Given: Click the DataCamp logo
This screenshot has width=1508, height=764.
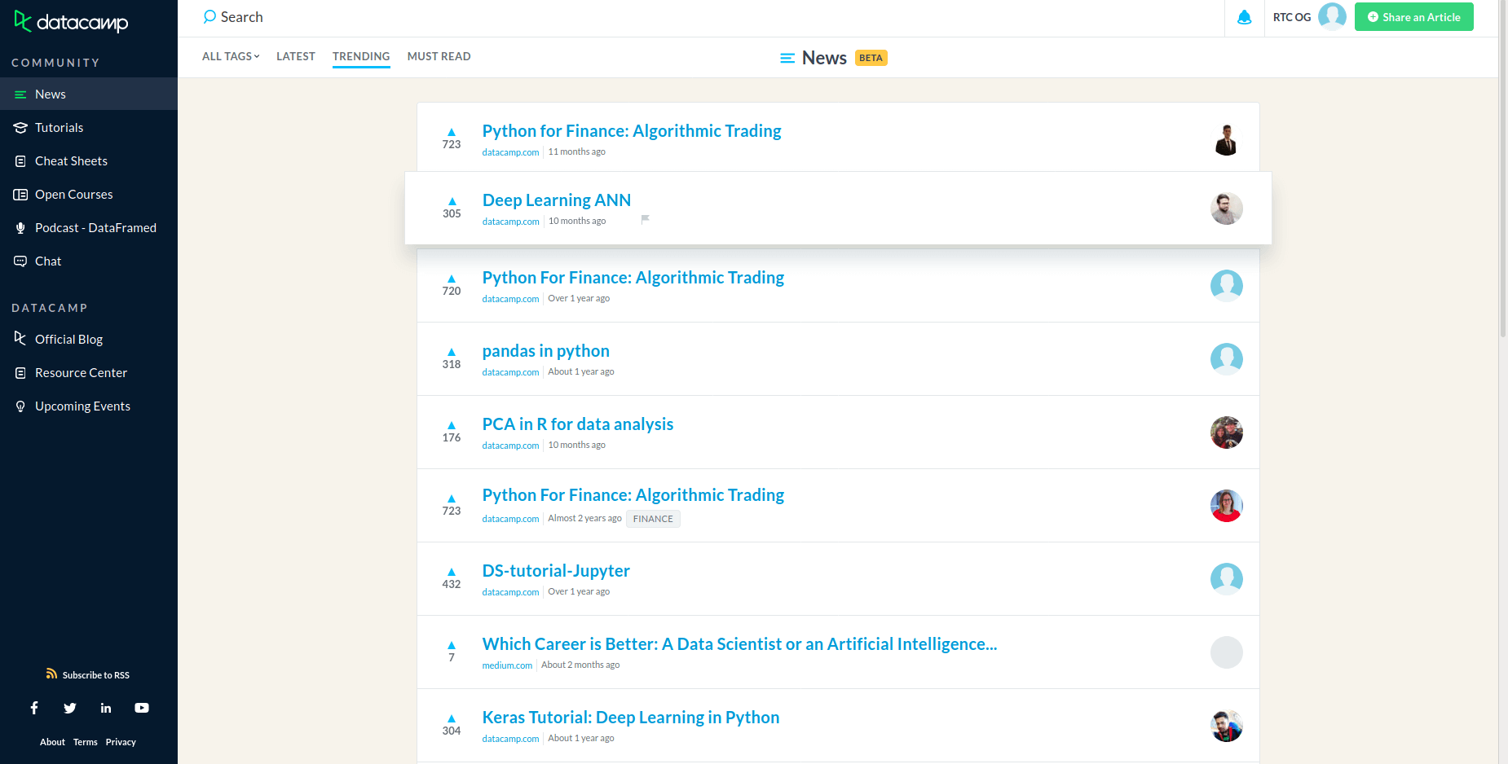Looking at the screenshot, I should pos(72,22).
